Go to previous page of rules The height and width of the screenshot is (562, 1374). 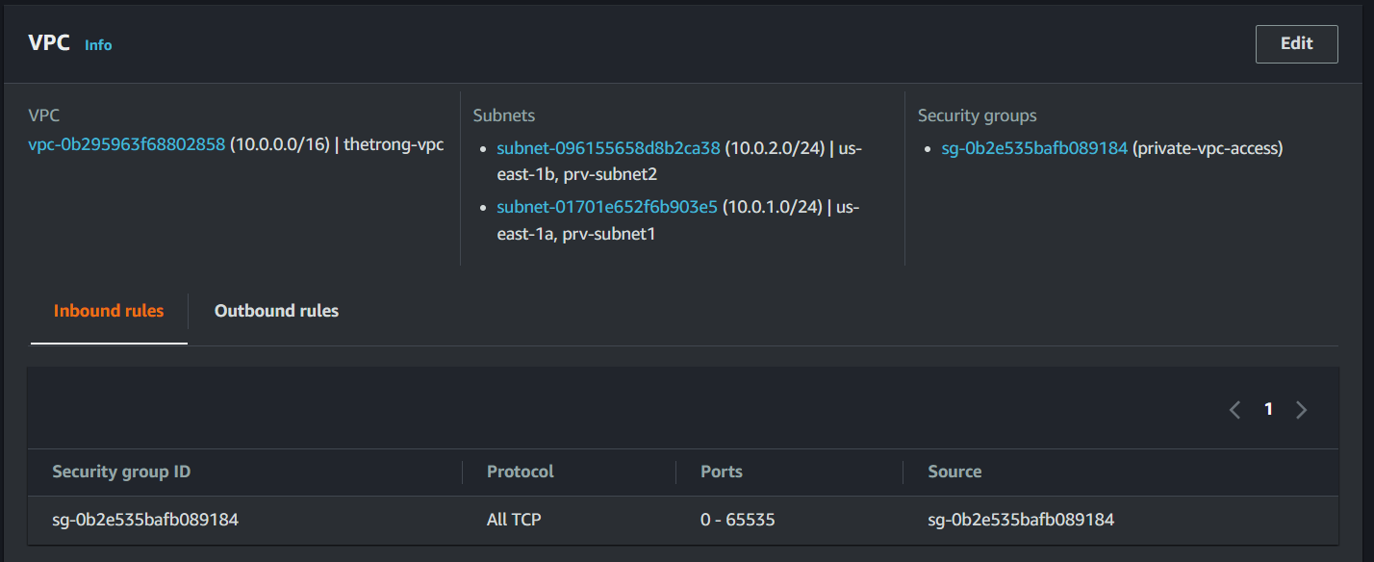(1234, 409)
